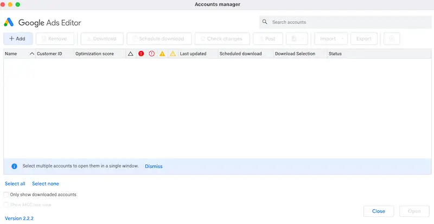Toggle Only show downloaded accounts checkbox
434x224 pixels.
click(7, 194)
